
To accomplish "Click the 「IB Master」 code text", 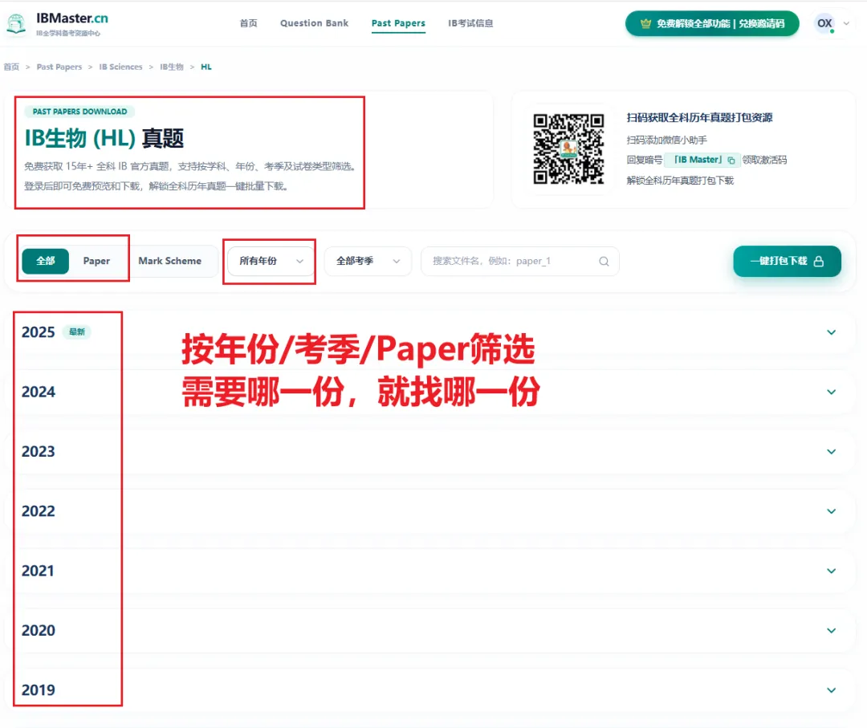I will point(698,160).
